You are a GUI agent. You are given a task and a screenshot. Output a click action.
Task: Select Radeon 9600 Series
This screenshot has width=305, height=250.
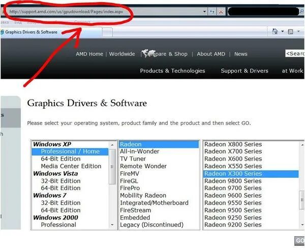click(x=251, y=196)
